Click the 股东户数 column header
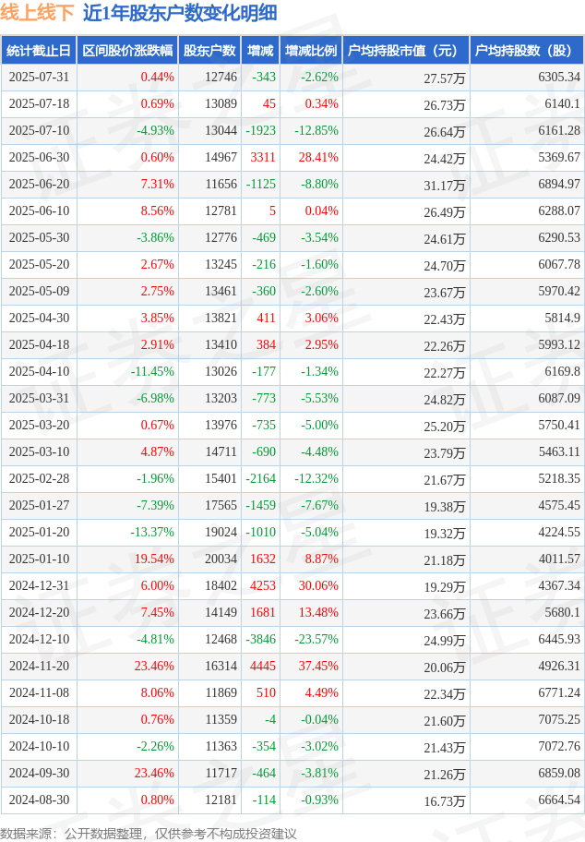 [209, 51]
